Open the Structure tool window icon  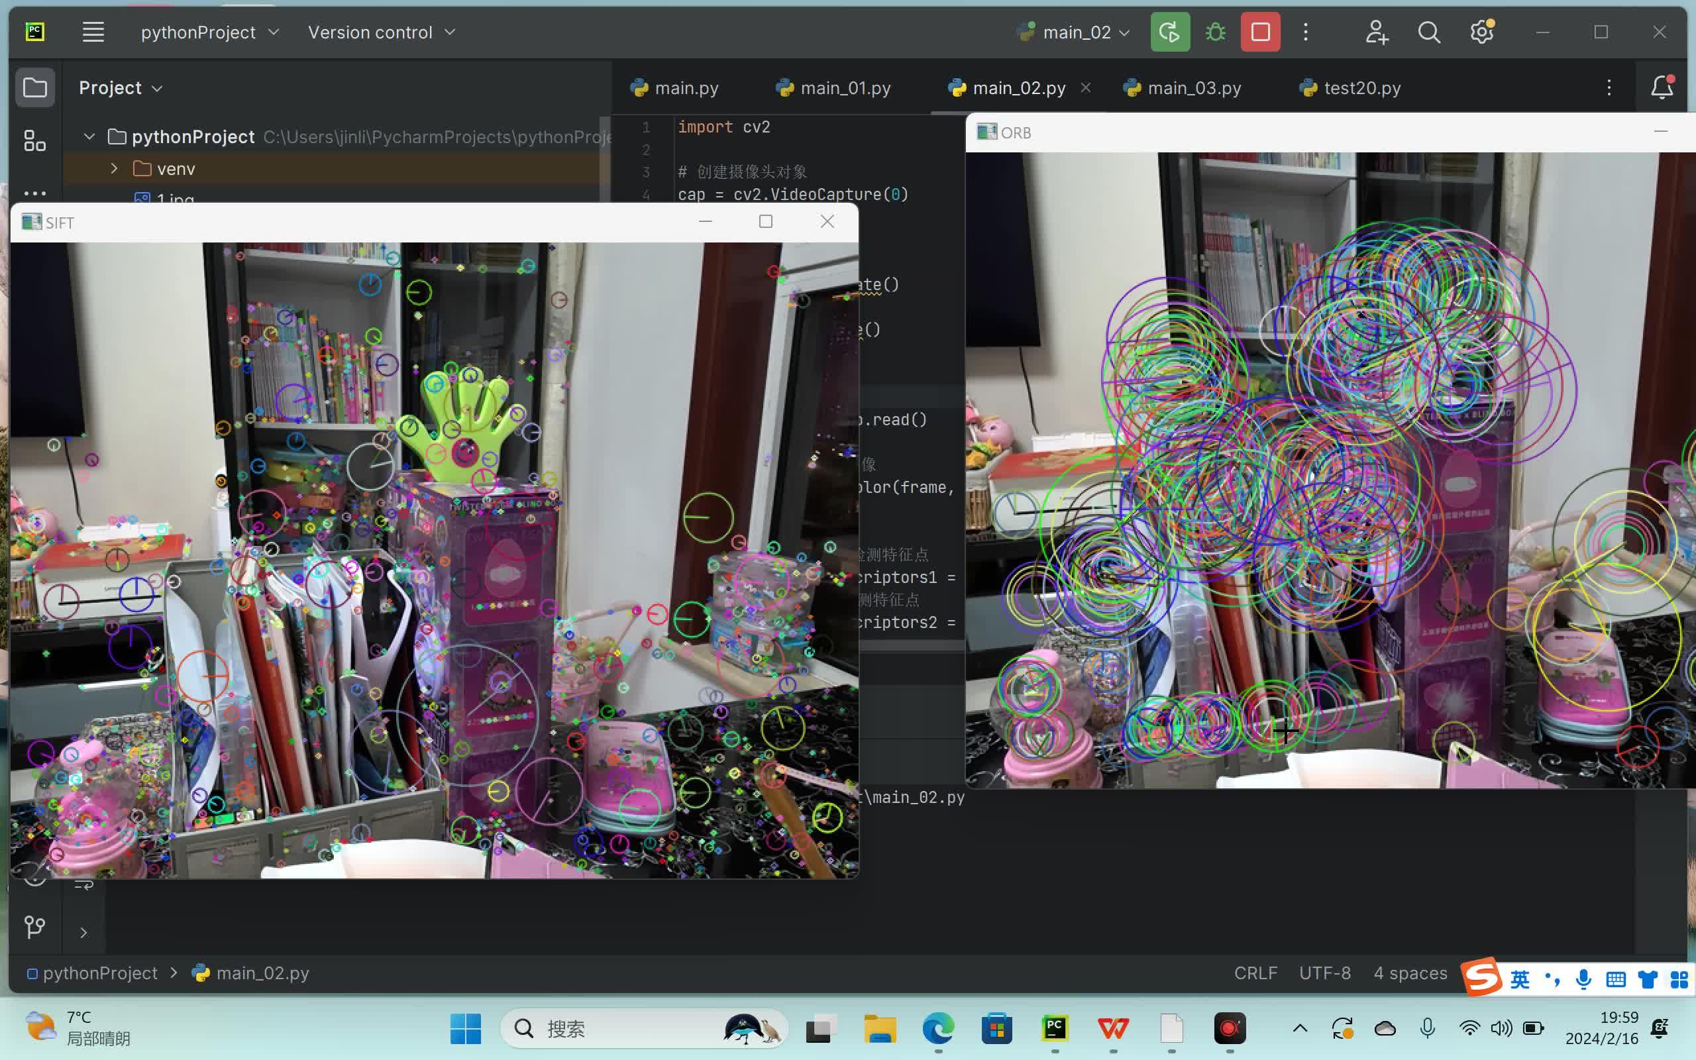[x=35, y=140]
